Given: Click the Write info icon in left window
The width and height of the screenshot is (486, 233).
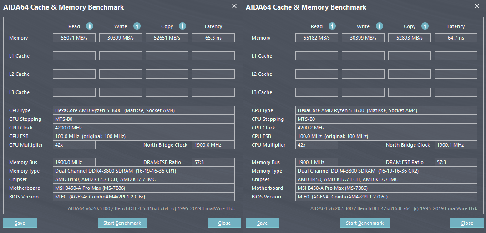Looking at the screenshot, I should (137, 26).
